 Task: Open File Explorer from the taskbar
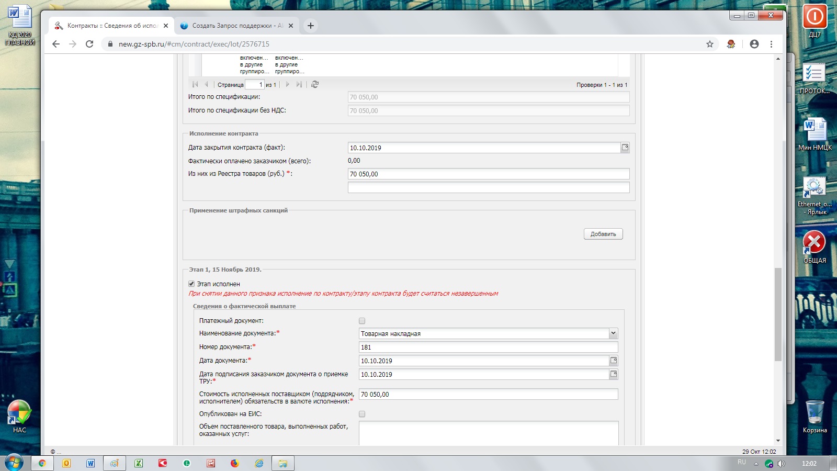pyautogui.click(x=283, y=463)
